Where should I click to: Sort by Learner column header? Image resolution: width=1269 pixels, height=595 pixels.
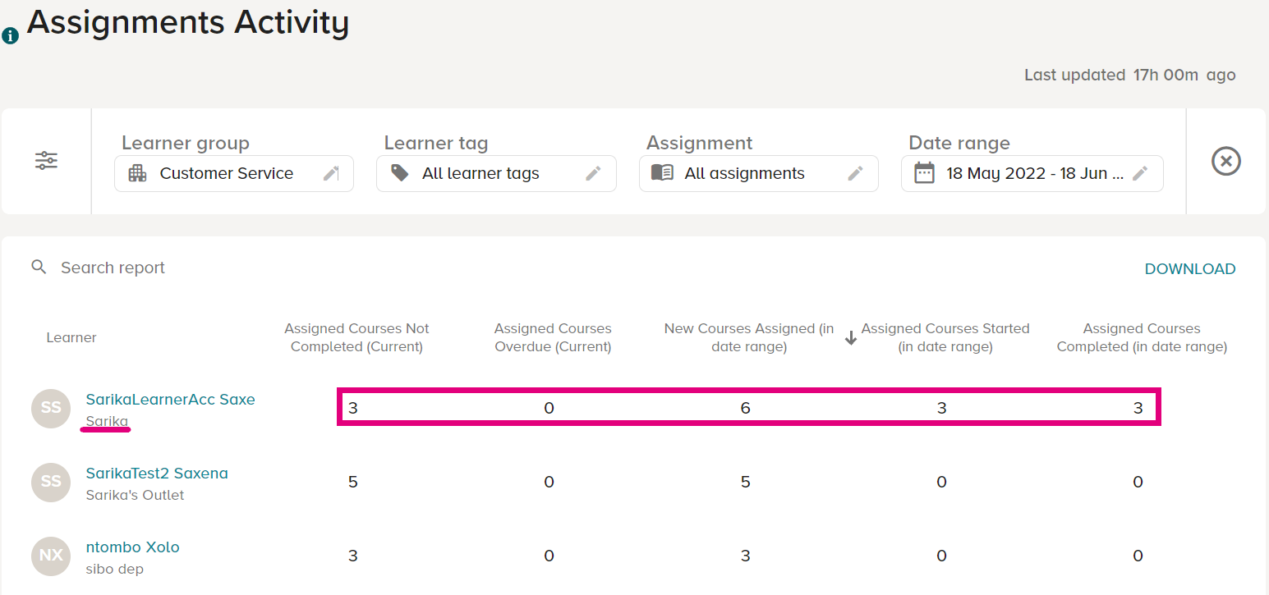[71, 337]
